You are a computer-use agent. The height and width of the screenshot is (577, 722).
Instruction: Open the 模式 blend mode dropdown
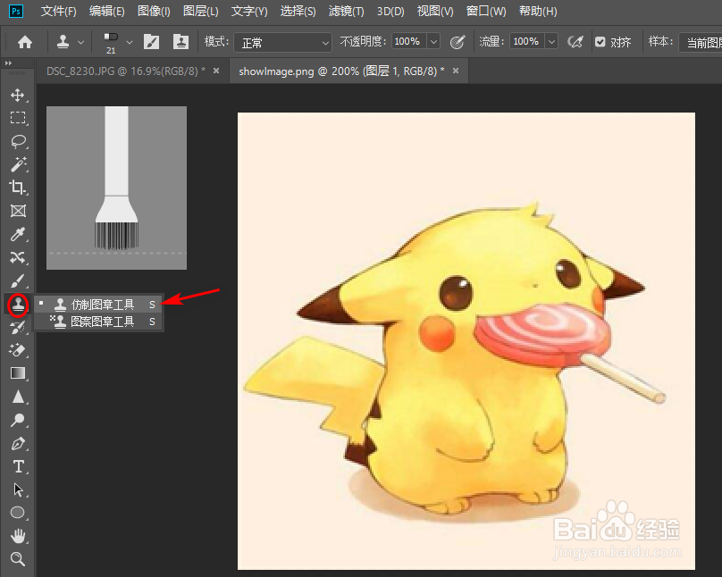pos(282,42)
